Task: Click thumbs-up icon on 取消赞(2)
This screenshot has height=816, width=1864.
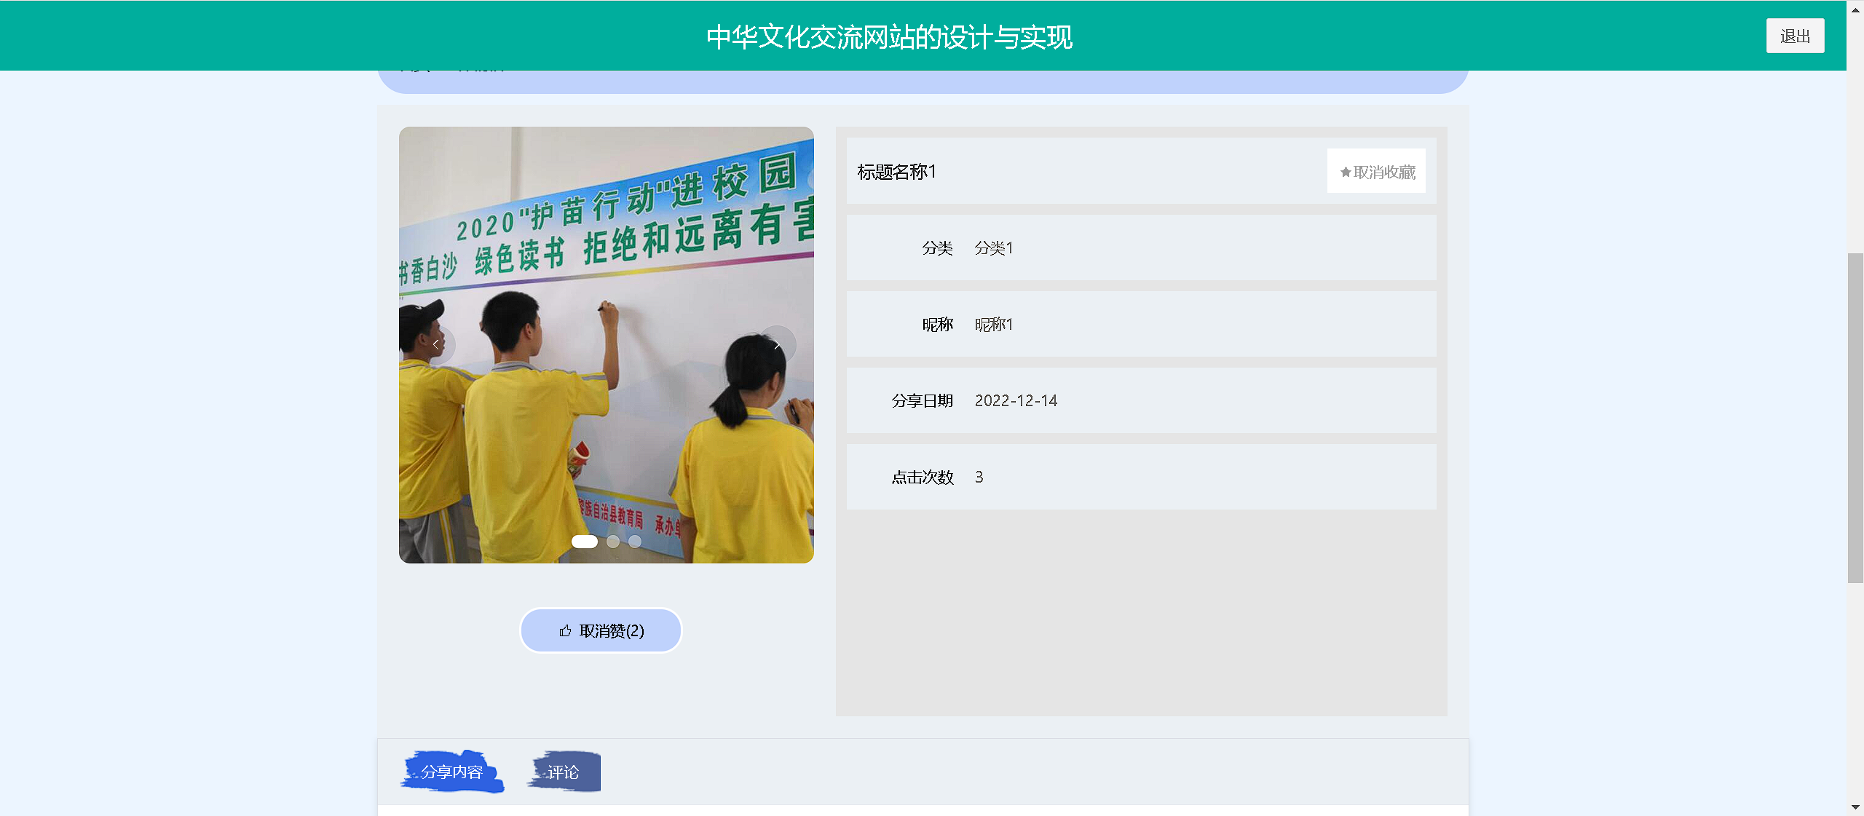Action: 565,631
